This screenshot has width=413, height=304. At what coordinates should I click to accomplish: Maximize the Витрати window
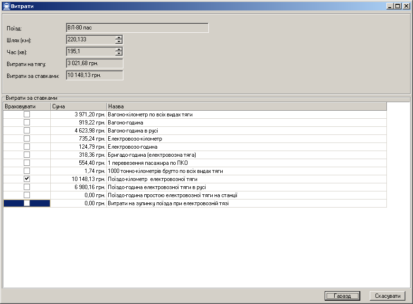click(398, 6)
